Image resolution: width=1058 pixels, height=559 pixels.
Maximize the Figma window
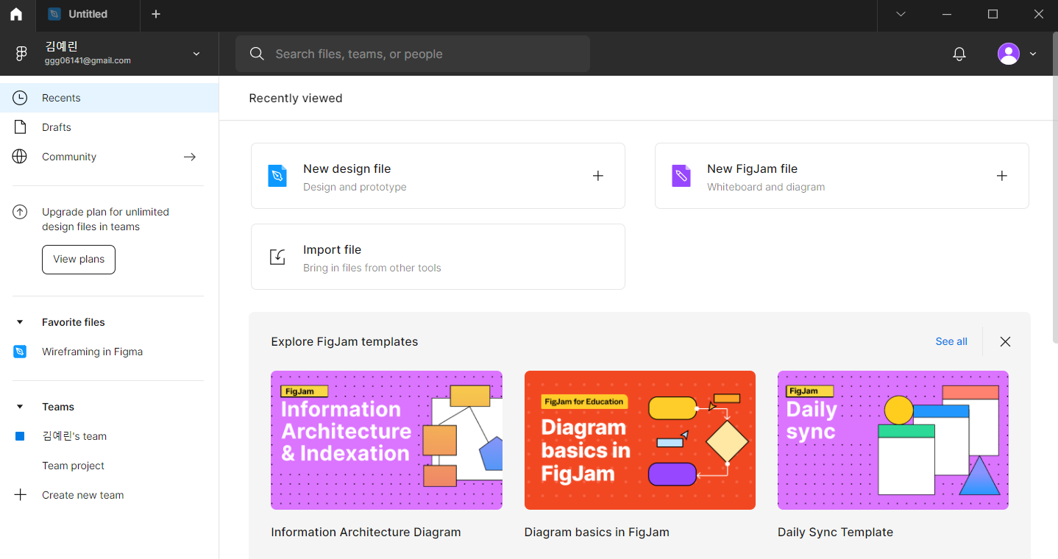coord(993,14)
